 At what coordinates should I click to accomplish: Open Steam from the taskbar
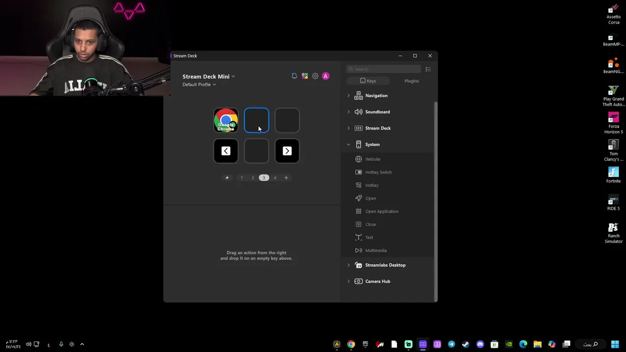466,344
